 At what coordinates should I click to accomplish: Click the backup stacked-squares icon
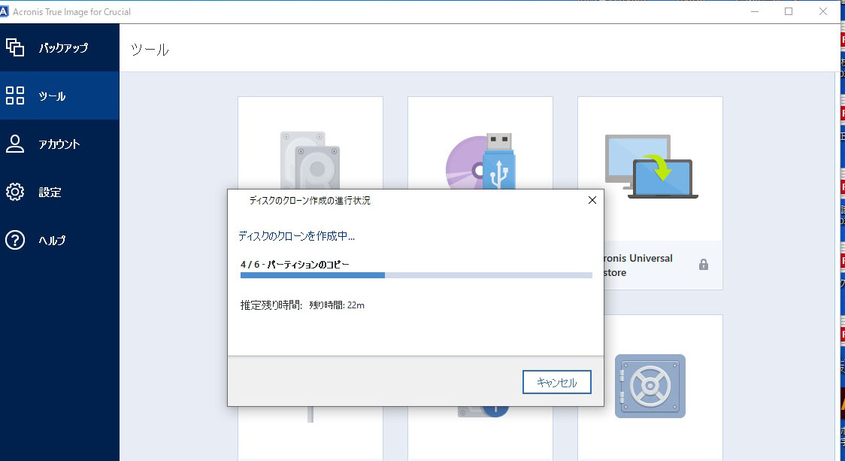[x=15, y=47]
